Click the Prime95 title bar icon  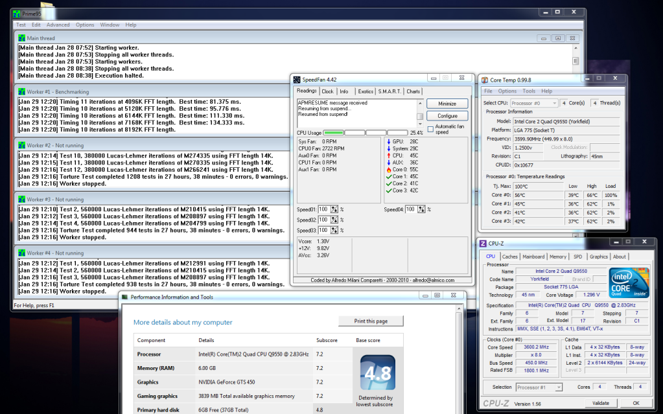point(16,14)
